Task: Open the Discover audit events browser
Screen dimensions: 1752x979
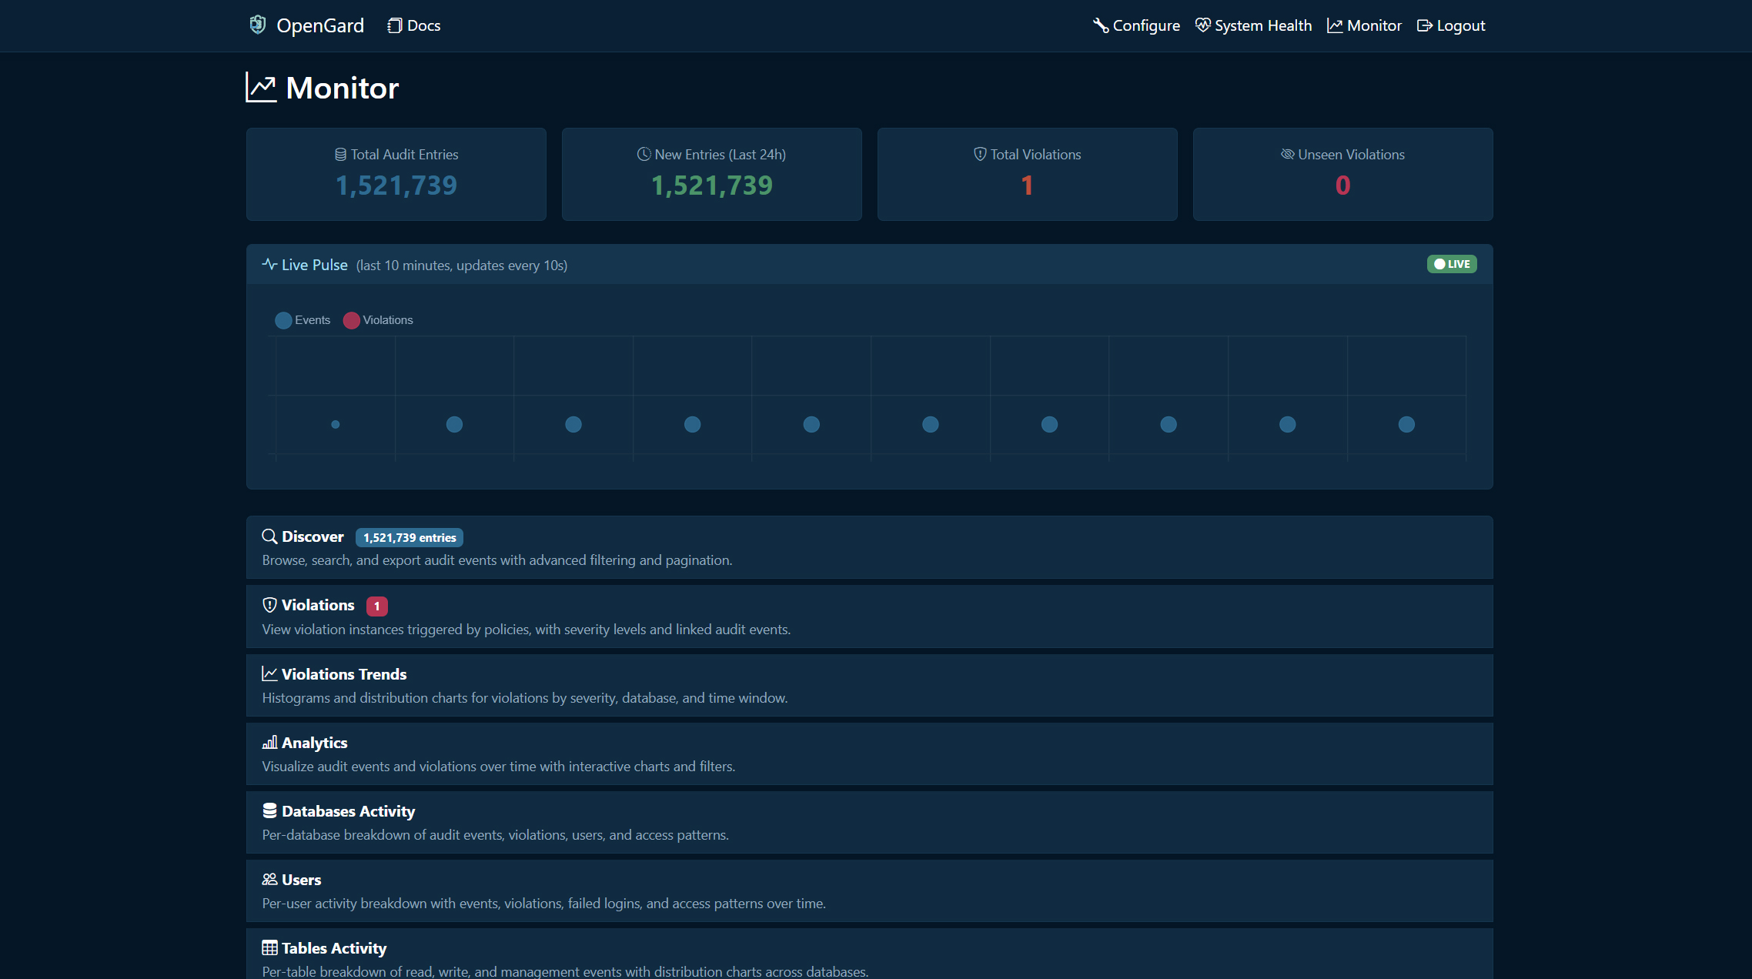Action: [312, 536]
